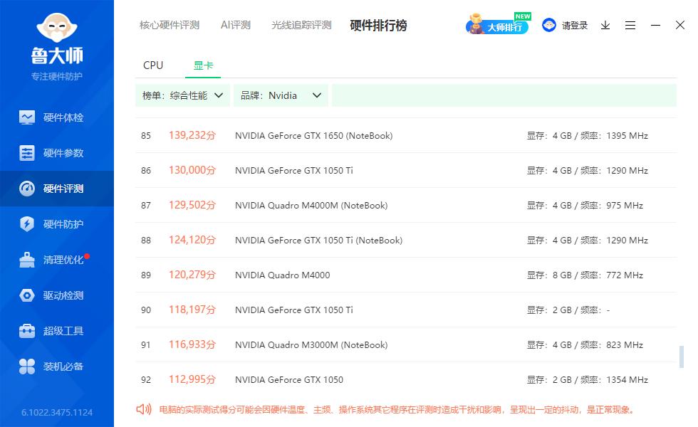The width and height of the screenshot is (698, 427).
Task: Launch 清理优化 from the sidebar
Action: (57, 260)
